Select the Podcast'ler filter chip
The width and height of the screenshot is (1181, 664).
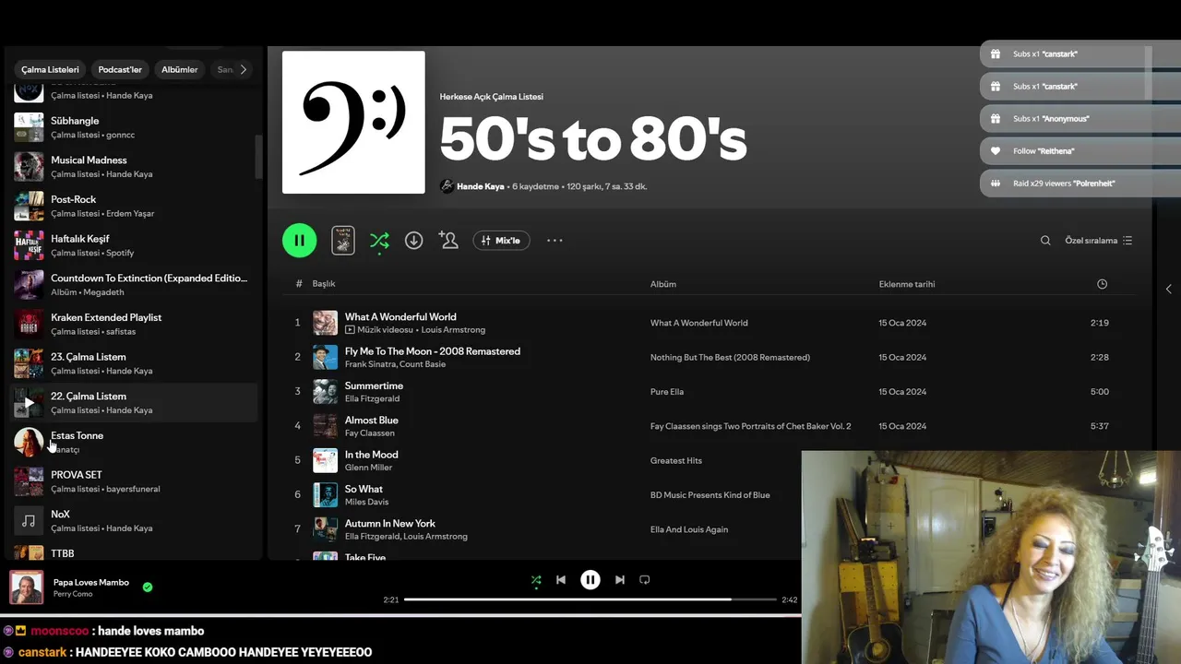click(x=120, y=69)
